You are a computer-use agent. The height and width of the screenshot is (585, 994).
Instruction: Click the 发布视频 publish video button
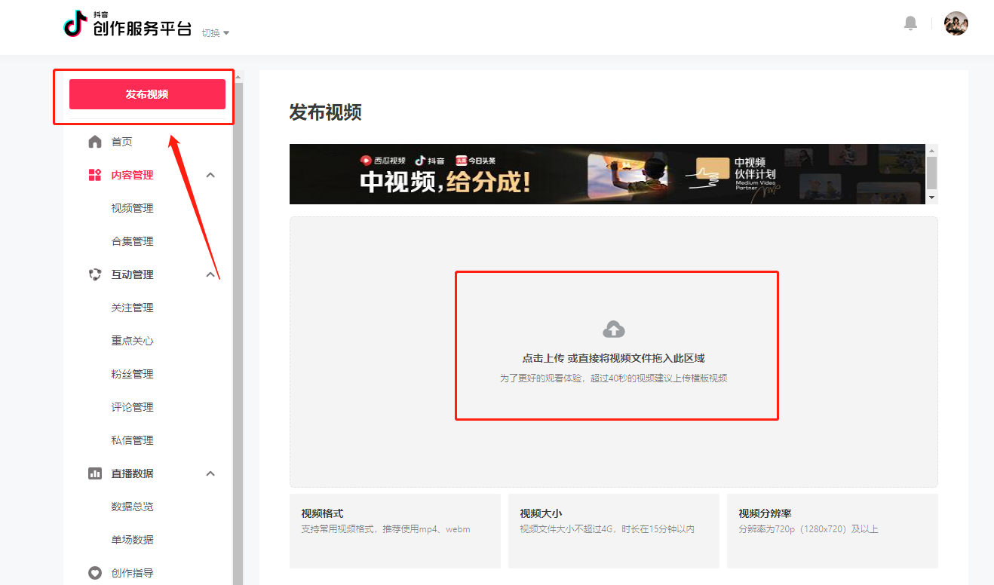(146, 93)
